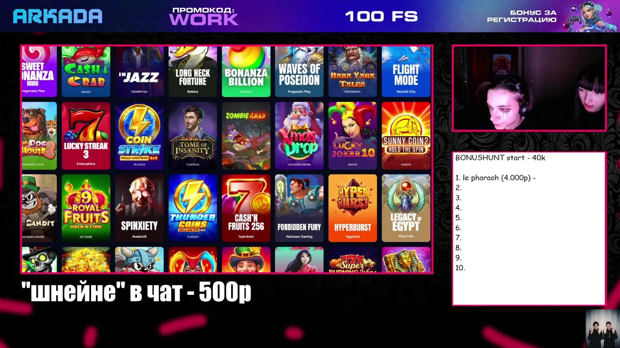Screen dimensions: 620x348
Task: Click the registration bonus banner text
Action: coord(522,16)
